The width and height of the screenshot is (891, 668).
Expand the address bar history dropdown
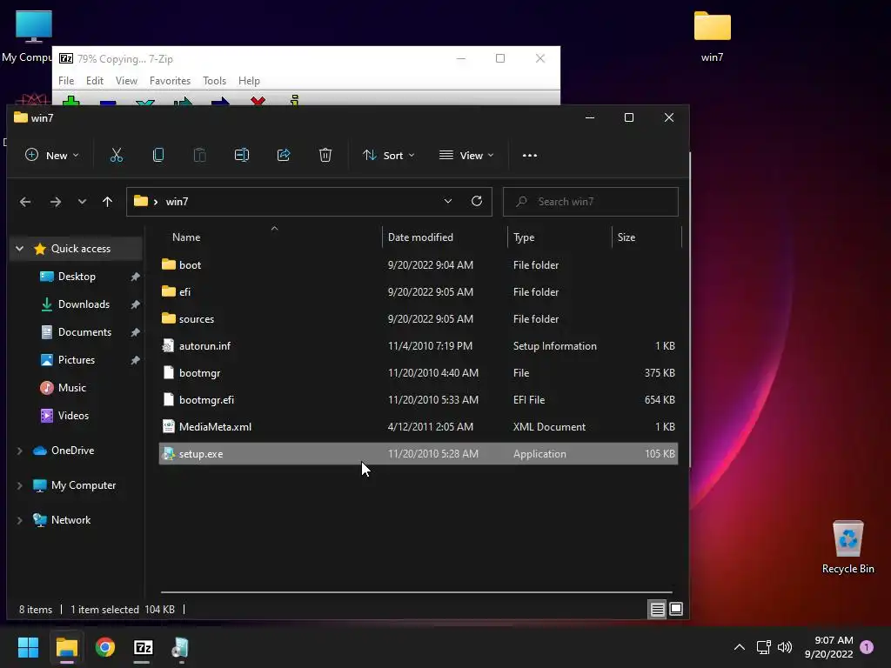tap(448, 201)
